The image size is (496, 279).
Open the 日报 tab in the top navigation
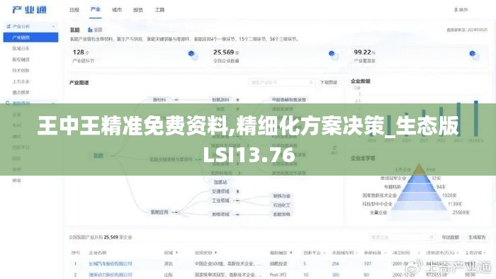(x=74, y=10)
